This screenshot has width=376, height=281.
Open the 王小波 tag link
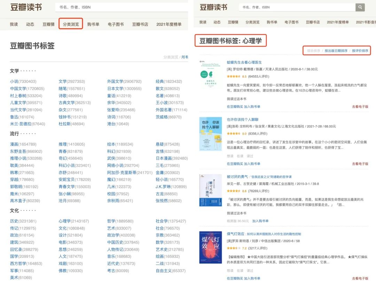pos(162,102)
